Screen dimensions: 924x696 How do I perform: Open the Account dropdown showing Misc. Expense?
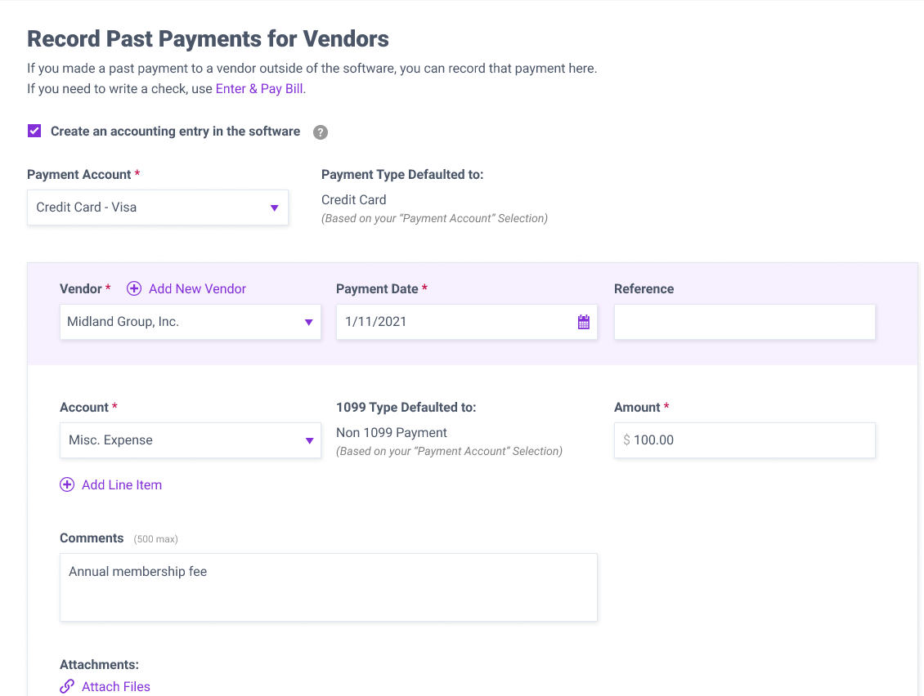[x=191, y=439]
